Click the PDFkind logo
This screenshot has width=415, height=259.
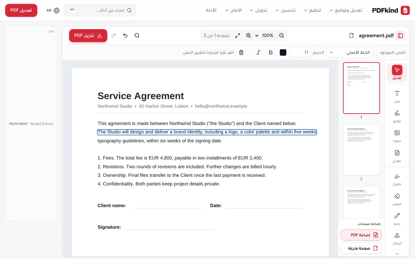(391, 10)
